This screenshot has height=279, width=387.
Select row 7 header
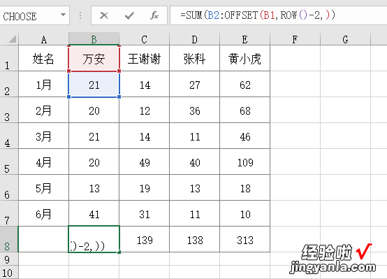click(9, 213)
